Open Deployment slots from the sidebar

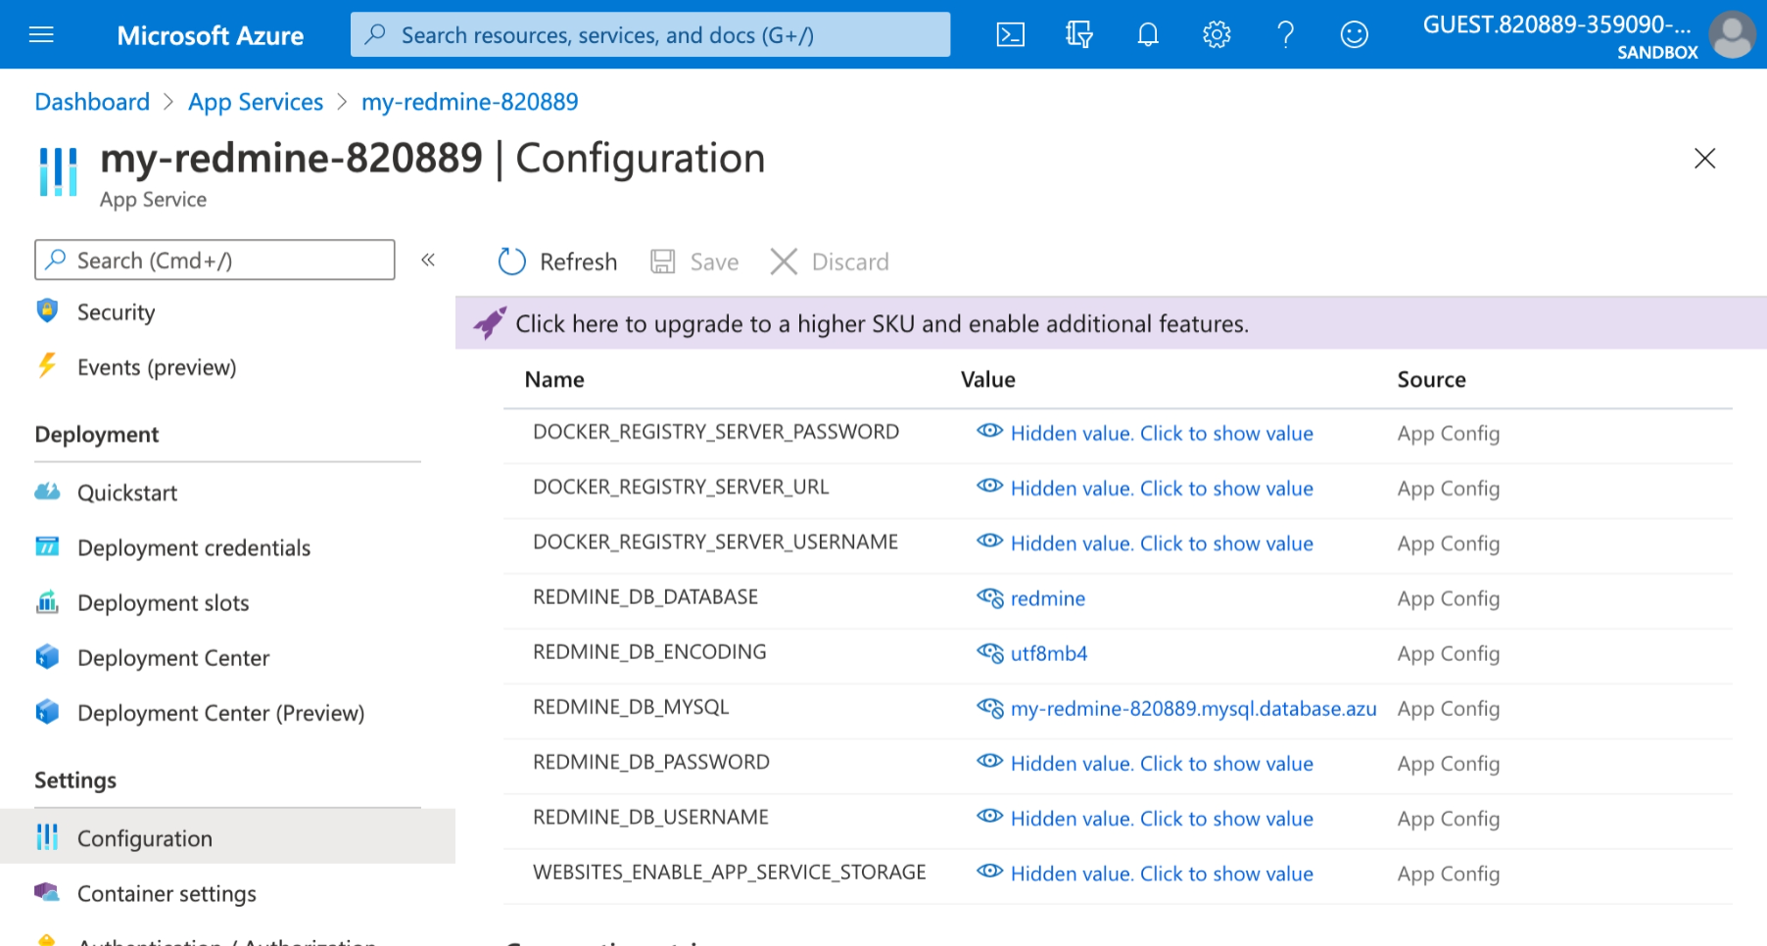click(163, 602)
